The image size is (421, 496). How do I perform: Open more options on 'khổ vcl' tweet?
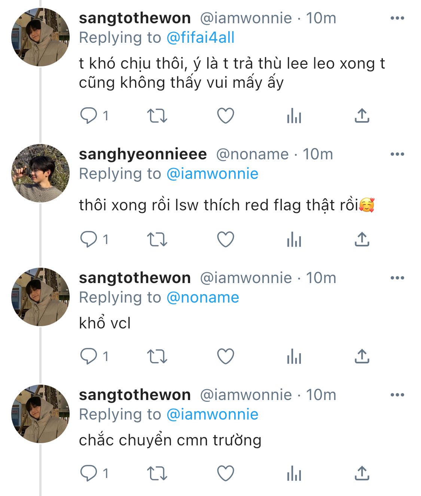point(397,278)
